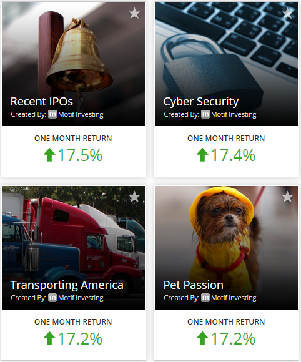This screenshot has height=362, width=301.
Task: Open the Cyber Security title link
Action: point(200,102)
